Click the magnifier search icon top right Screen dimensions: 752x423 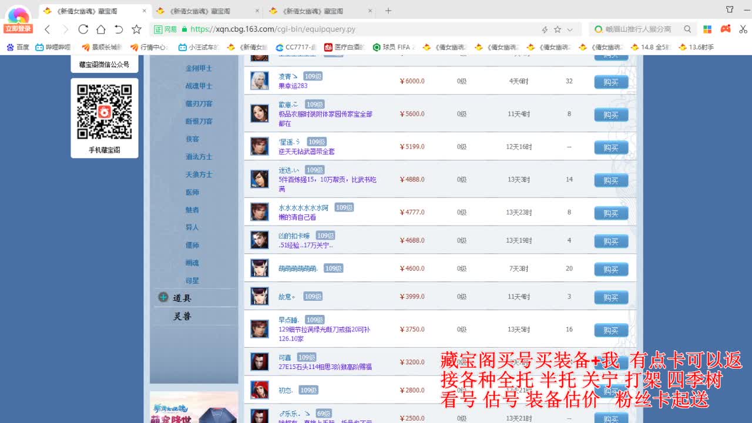tap(687, 28)
